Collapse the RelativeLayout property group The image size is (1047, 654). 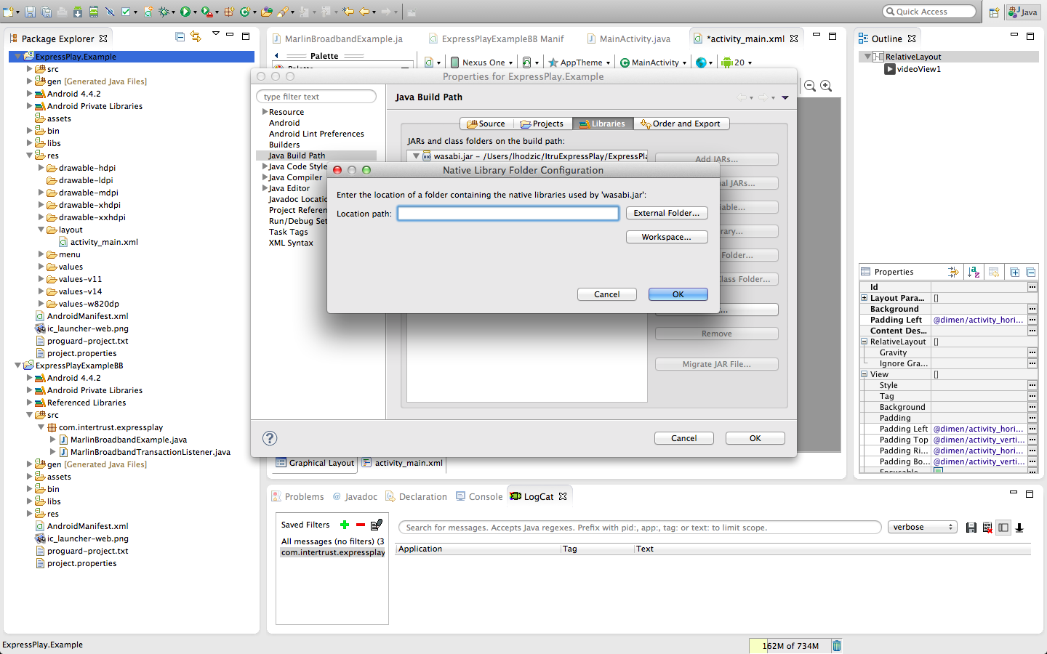[864, 342]
